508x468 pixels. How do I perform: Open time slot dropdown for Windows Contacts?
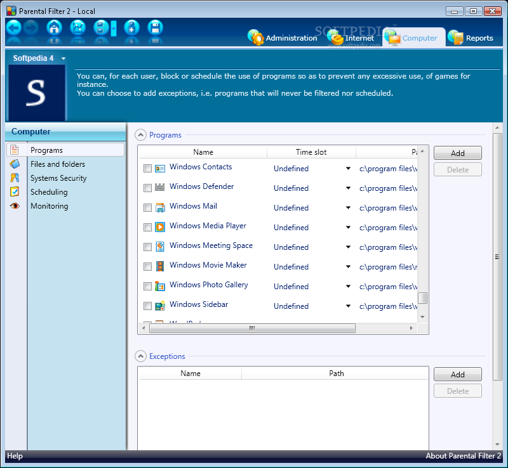coord(348,168)
